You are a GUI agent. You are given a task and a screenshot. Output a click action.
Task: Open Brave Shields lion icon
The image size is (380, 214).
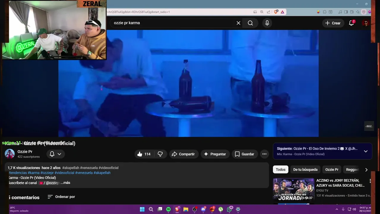pyautogui.click(x=276, y=12)
